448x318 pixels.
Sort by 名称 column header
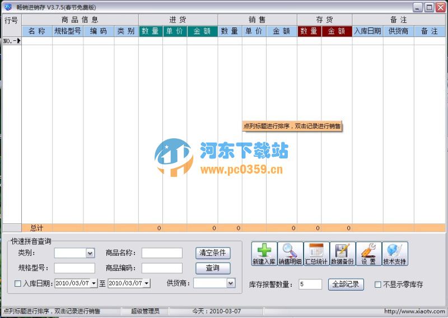(37, 31)
